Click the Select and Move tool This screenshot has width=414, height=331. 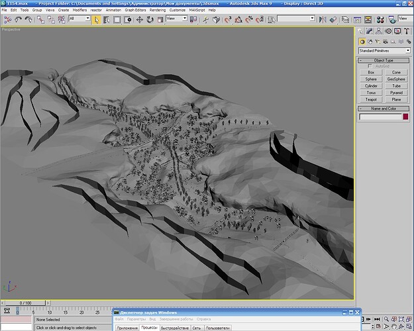click(x=140, y=19)
